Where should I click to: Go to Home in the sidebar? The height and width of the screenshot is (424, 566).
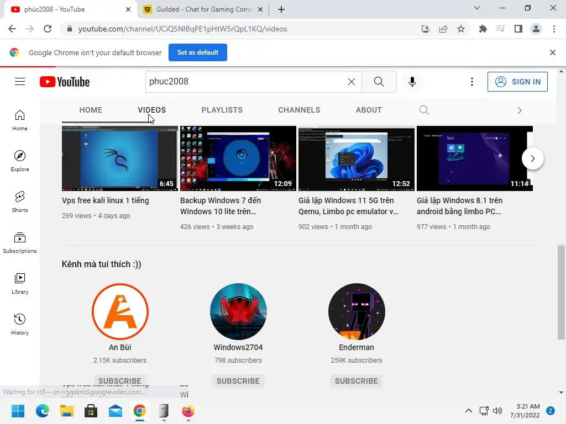coord(20,120)
